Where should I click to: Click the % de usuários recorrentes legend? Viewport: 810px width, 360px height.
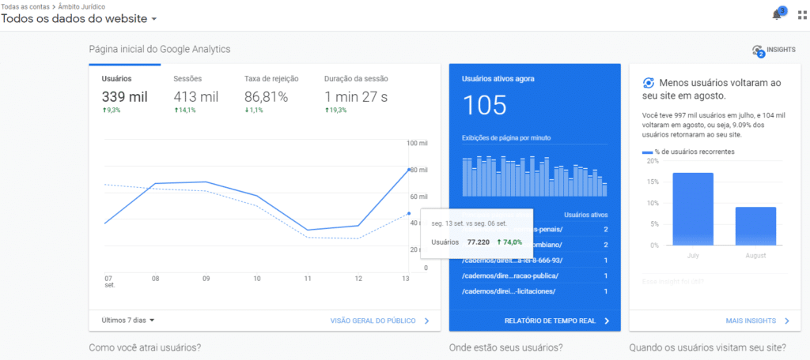pyautogui.click(x=688, y=152)
